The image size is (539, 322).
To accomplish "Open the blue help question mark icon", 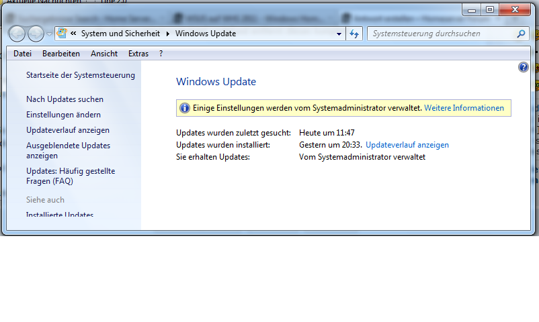I will coord(523,67).
